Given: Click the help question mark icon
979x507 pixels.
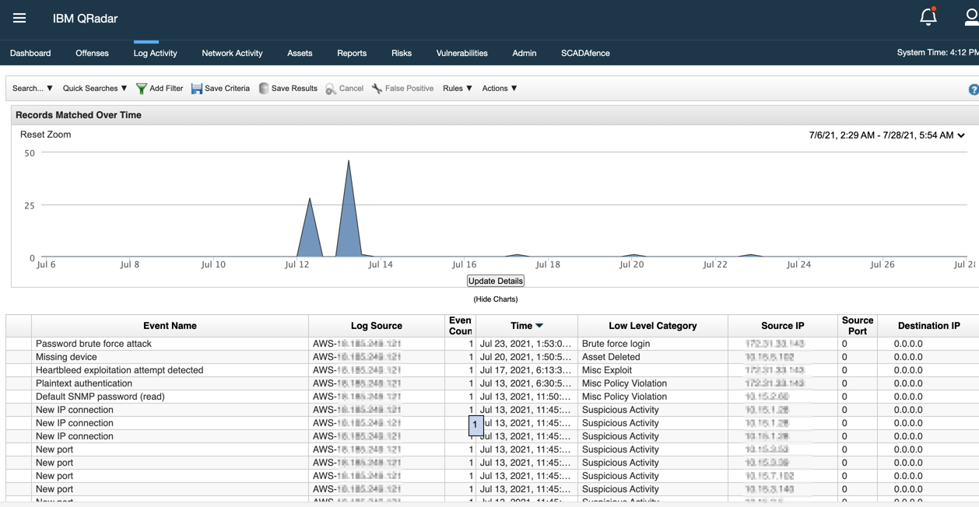Looking at the screenshot, I should point(974,89).
